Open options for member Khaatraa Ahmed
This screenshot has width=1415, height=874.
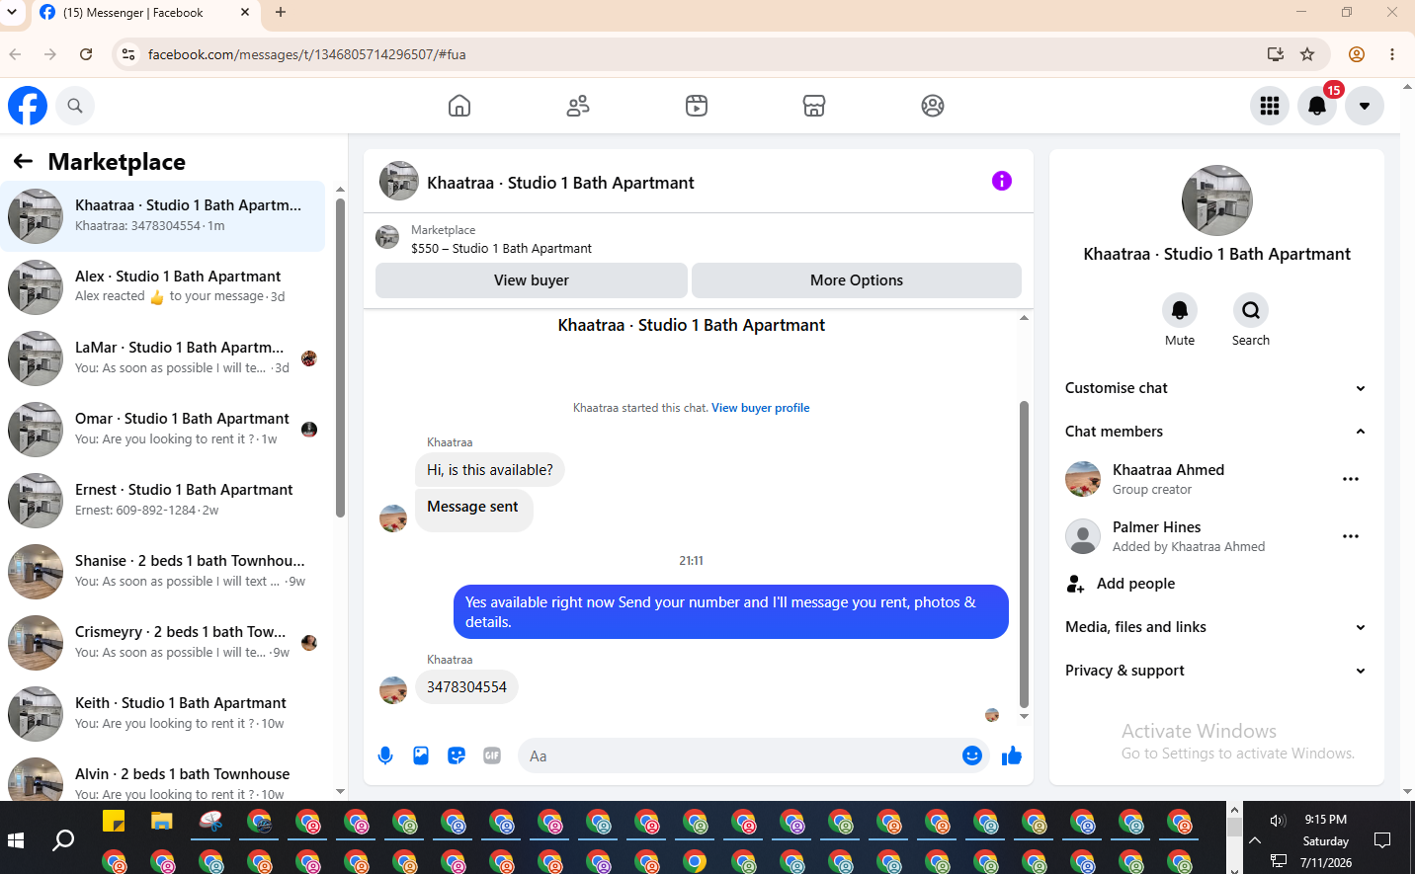tap(1351, 479)
